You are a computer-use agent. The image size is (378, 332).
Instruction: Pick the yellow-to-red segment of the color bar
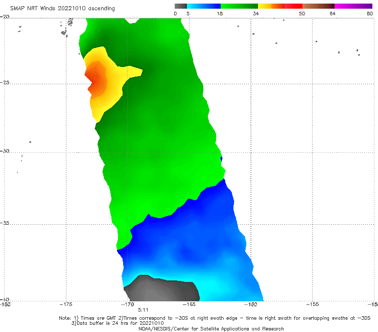coord(280,6)
